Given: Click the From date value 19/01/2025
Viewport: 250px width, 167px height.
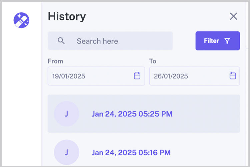Looking at the screenshot, I should click(x=69, y=76).
